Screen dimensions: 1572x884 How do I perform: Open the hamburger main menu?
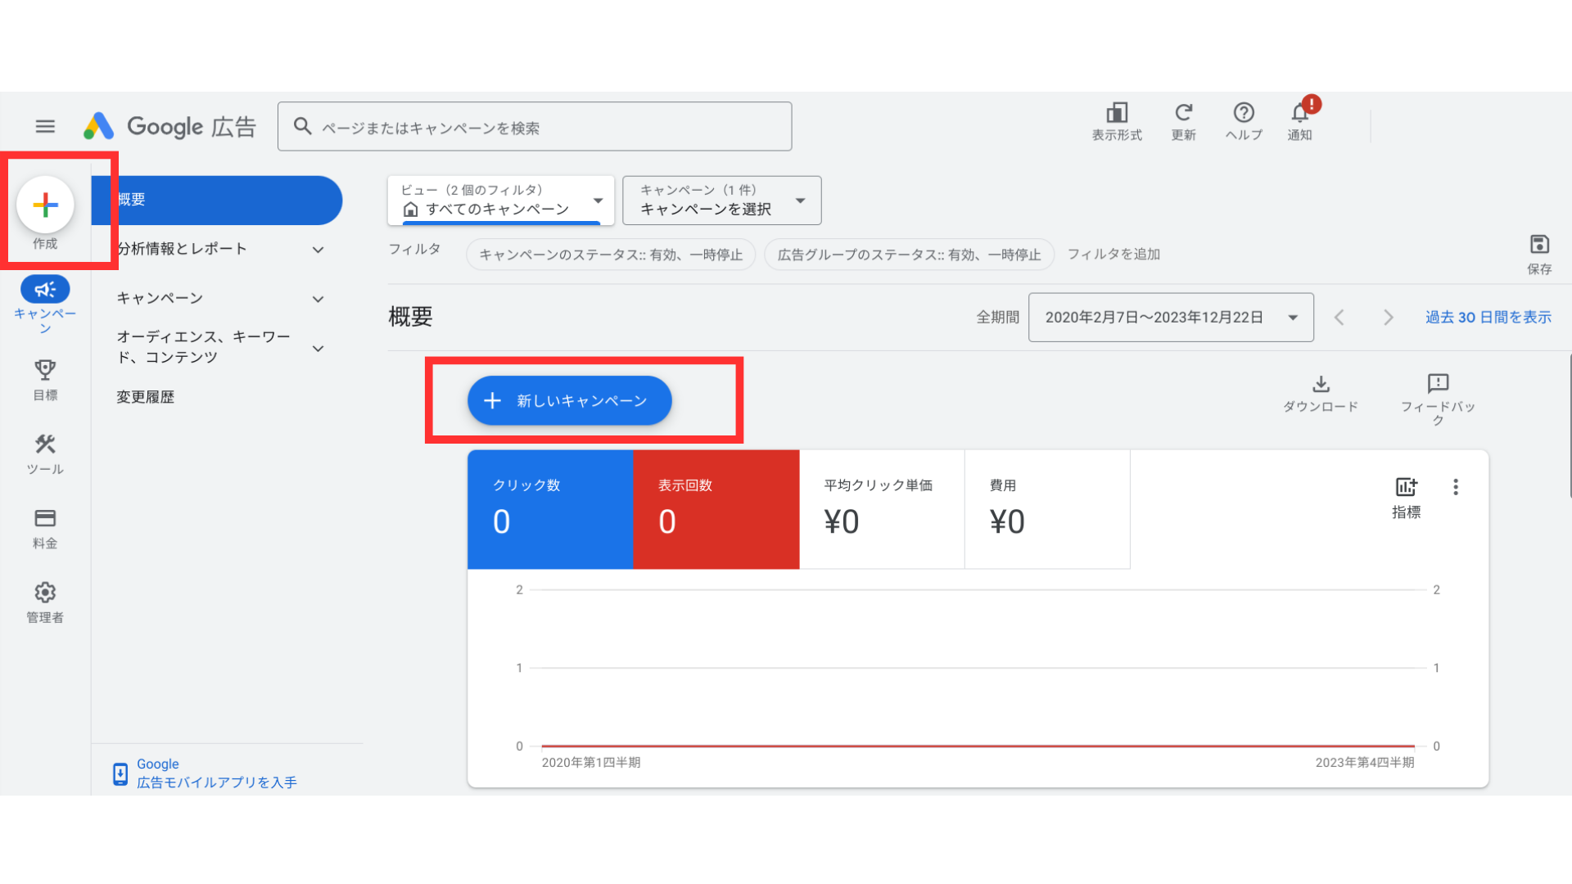click(45, 126)
